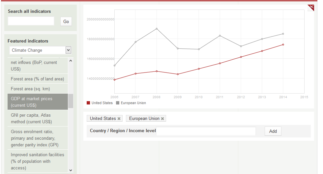
Task: Click the gray European Union legend swatch
Action: pyautogui.click(x=118, y=103)
